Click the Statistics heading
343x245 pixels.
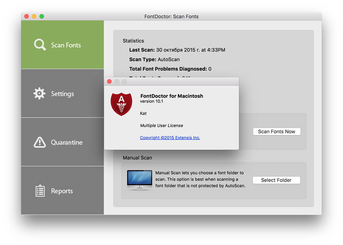133,41
